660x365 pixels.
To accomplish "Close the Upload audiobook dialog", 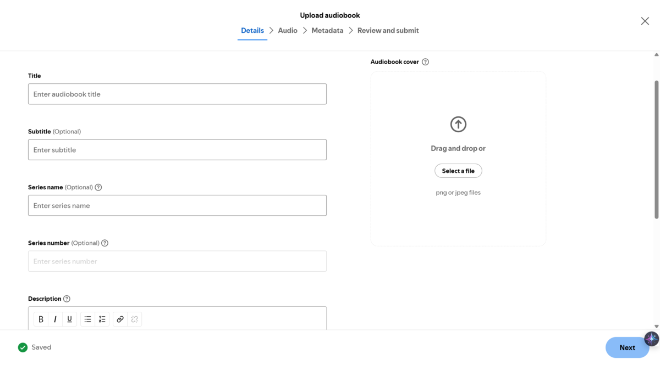I will pyautogui.click(x=645, y=21).
